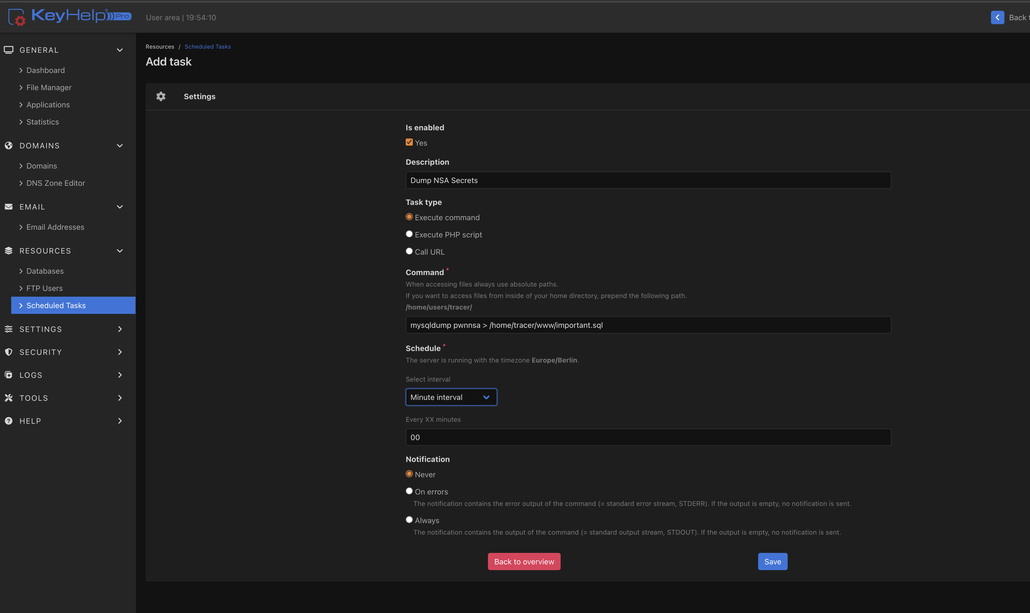This screenshot has height=613, width=1030.
Task: Select Execute PHP script task type
Action: coord(409,234)
